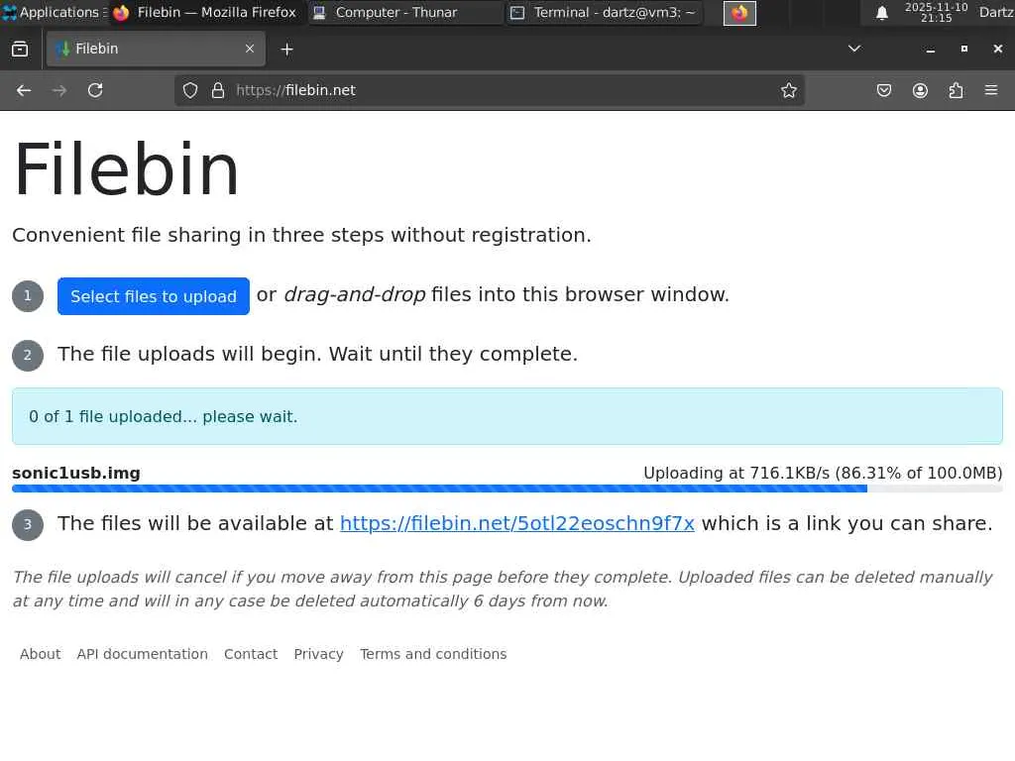Click the panel clock showing 2025-11-10
The image size is (1015, 761).
tap(936, 12)
